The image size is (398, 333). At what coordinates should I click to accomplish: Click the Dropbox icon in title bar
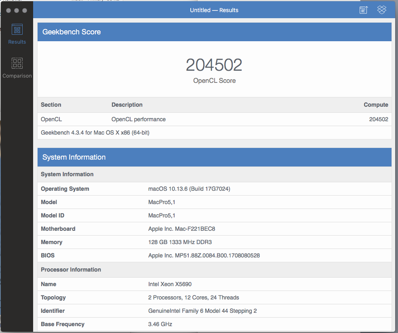(382, 10)
